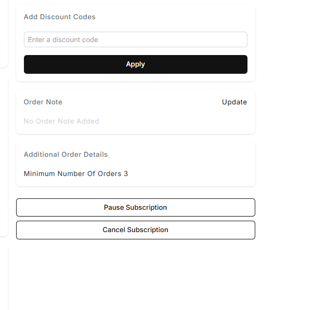Click the Pause Subscription outlined button
The width and height of the screenshot is (327, 310).
click(x=135, y=207)
